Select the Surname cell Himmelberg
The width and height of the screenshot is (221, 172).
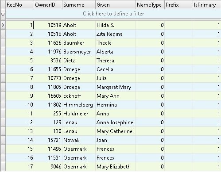tap(79, 105)
